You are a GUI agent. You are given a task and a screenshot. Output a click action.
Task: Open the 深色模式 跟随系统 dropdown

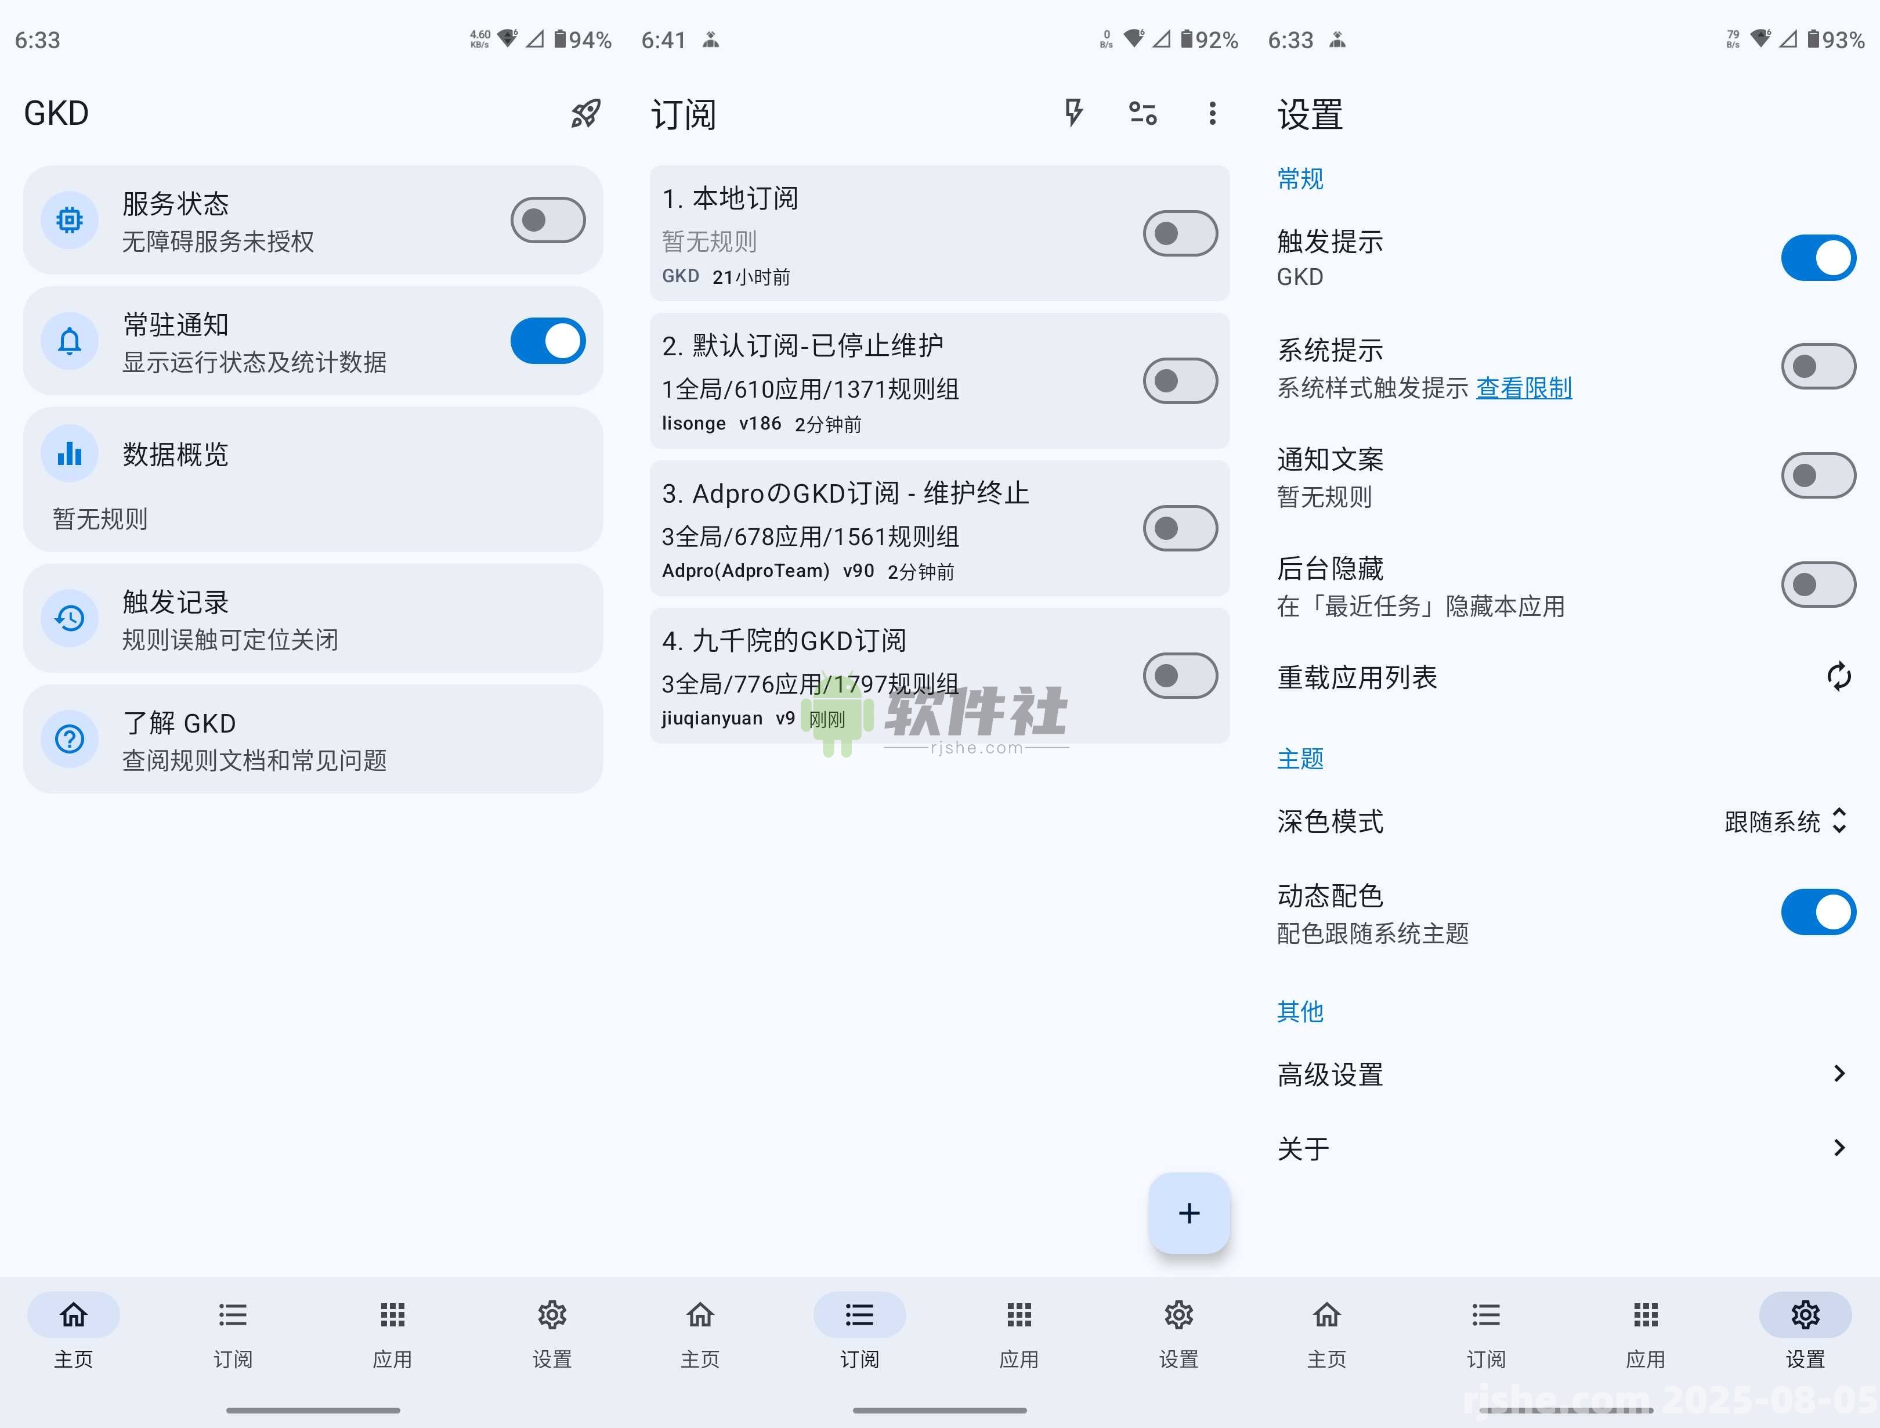pyautogui.click(x=1787, y=821)
